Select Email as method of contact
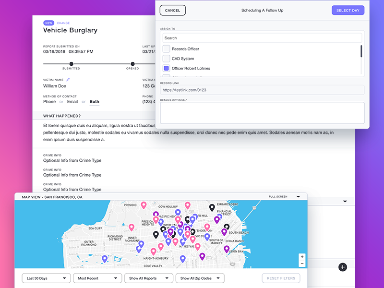Screen dimensions: 384x288 [72, 101]
